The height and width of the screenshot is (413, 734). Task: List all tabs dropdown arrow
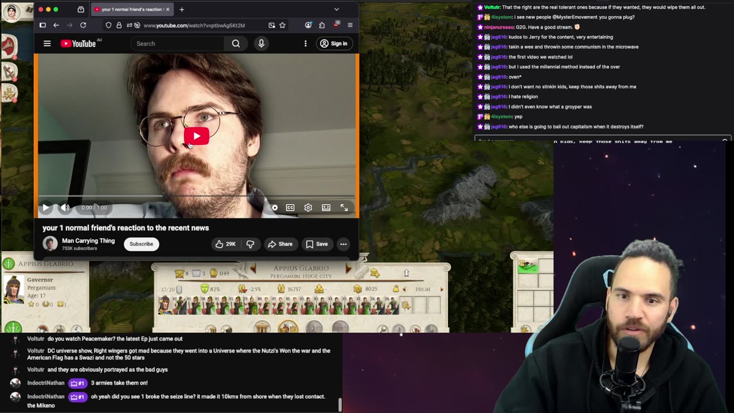[x=337, y=9]
